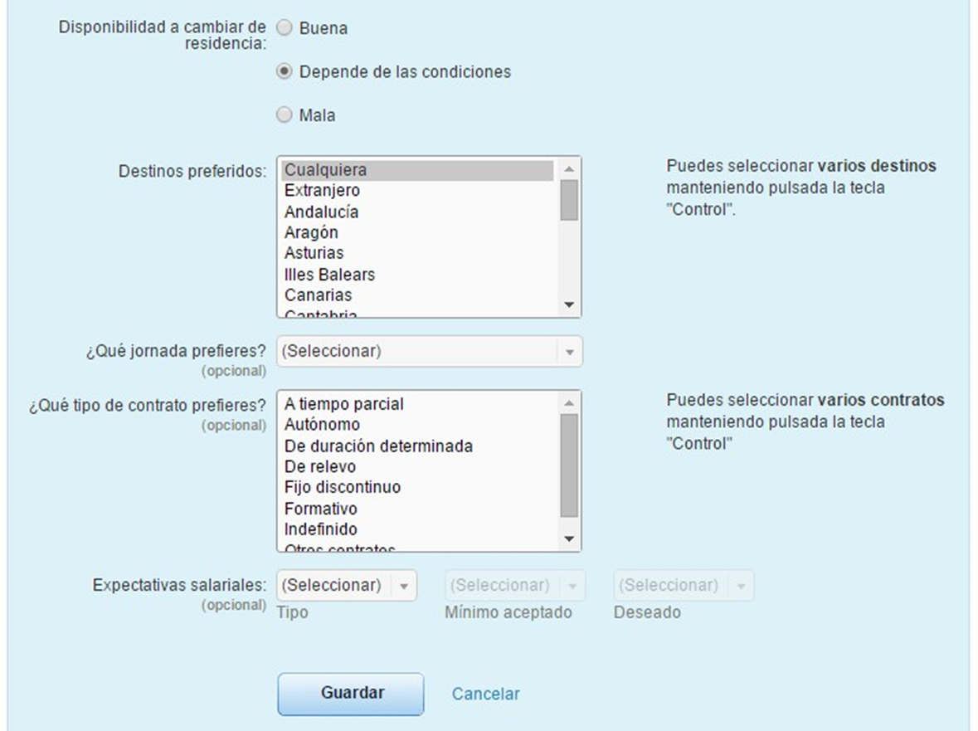Open the Deseado salary dropdown
The width and height of the screenshot is (978, 731).
684,586
